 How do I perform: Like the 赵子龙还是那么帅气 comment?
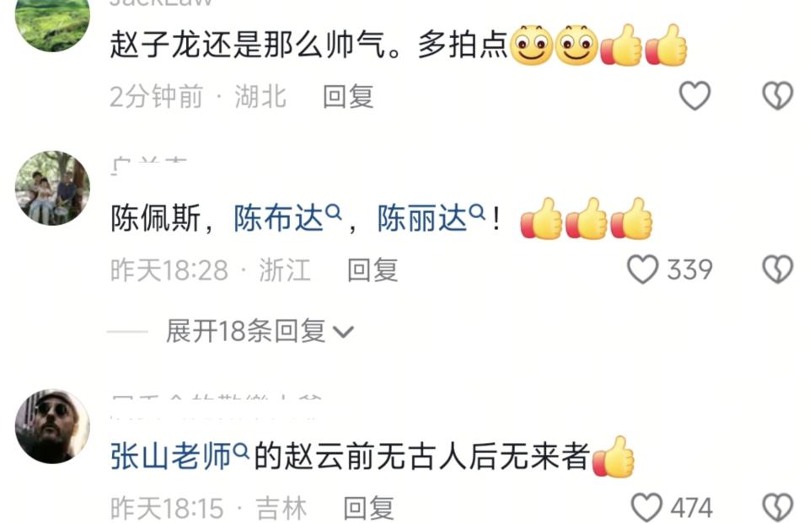click(694, 95)
